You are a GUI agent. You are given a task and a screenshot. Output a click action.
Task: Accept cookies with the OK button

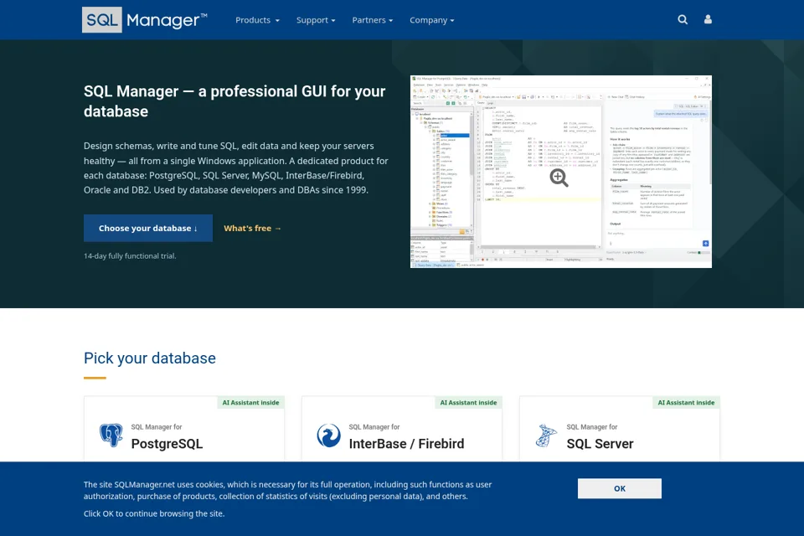tap(620, 488)
